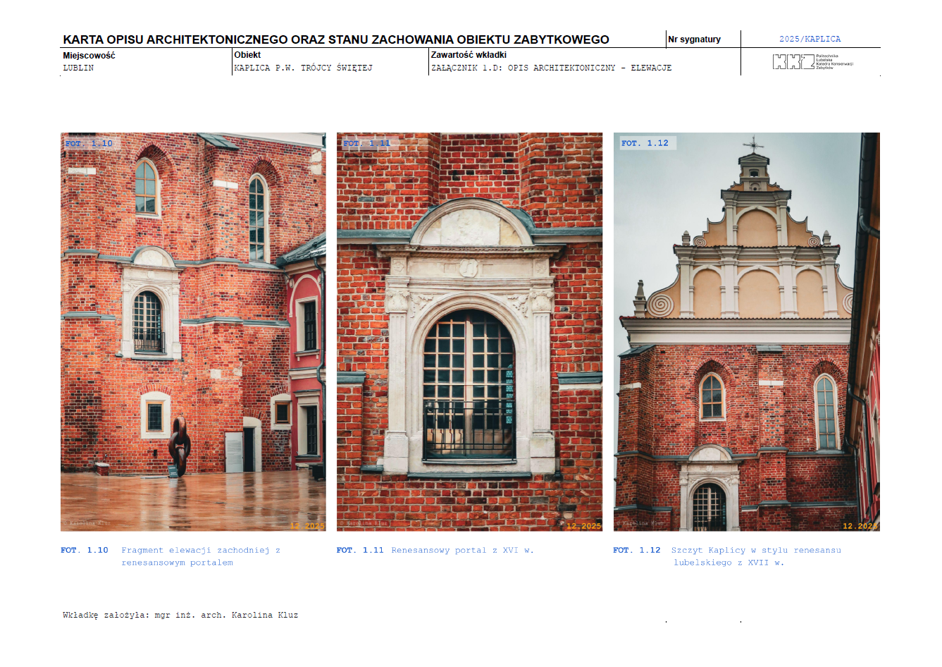Select the photo of the west elevation fragment
Viewport: 942px width, 667px height.
tap(193, 331)
